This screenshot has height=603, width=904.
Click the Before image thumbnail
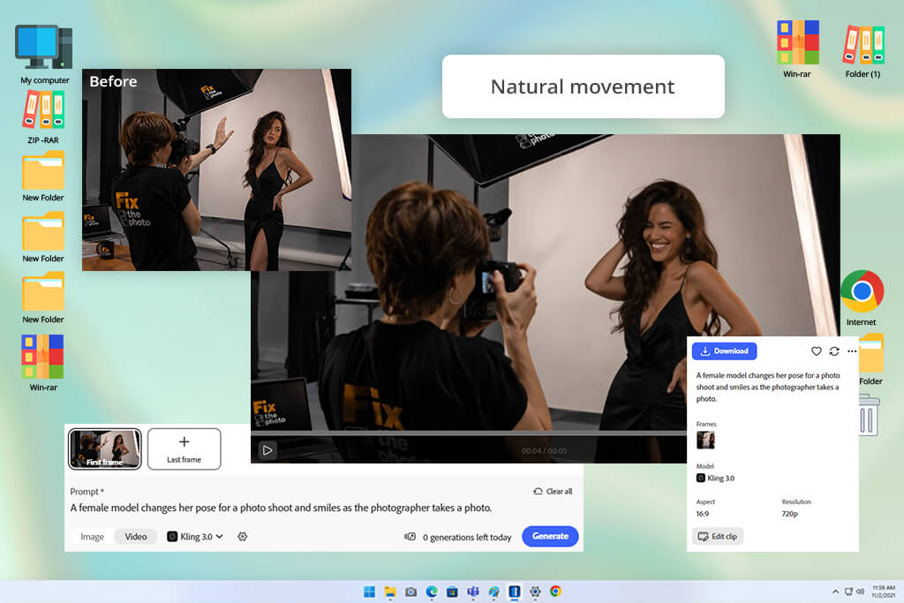tap(216, 170)
